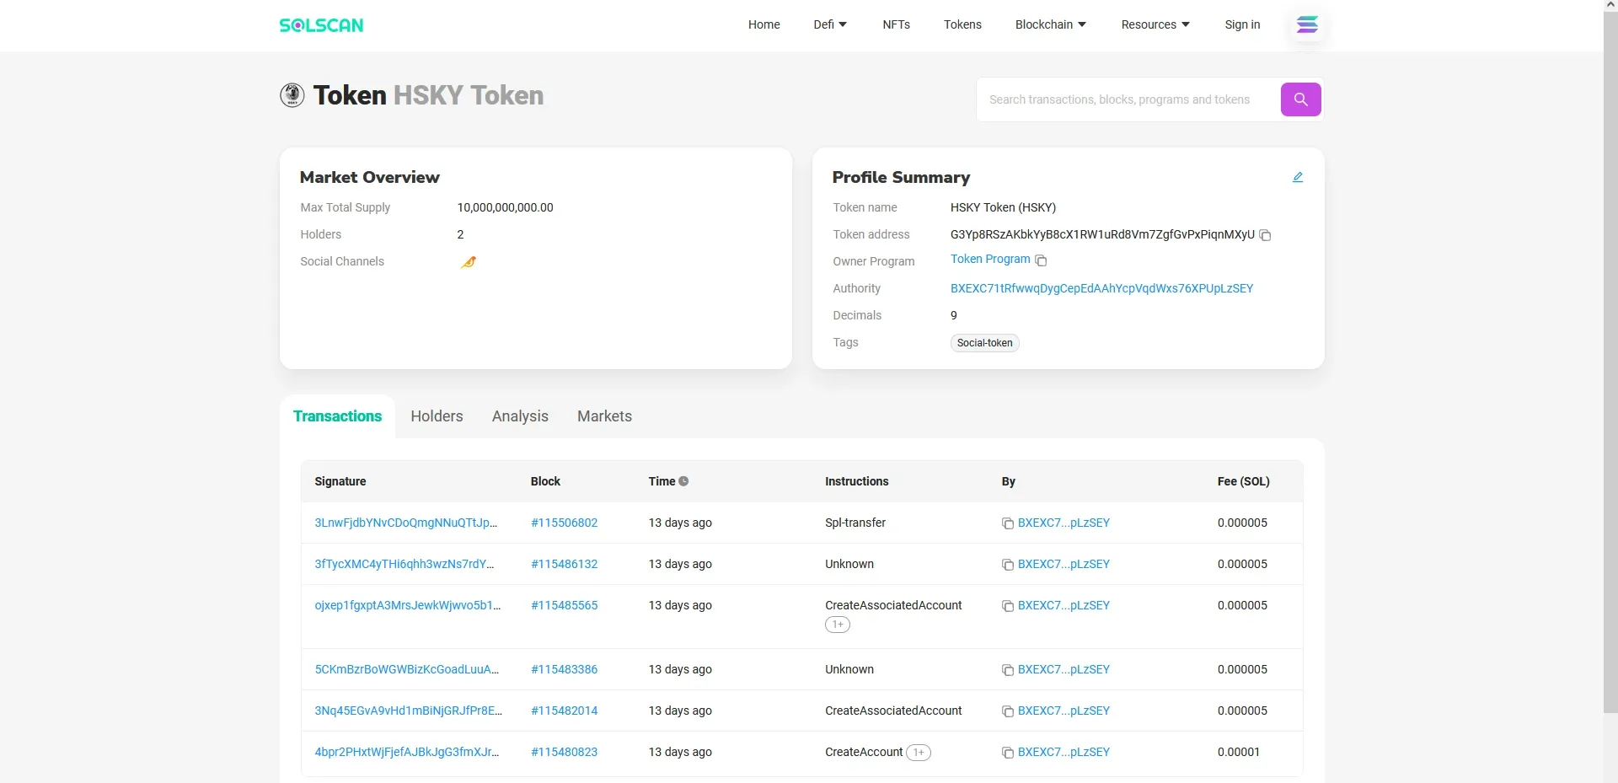The height and width of the screenshot is (783, 1618).
Task: Open signer BXEXC7...pLzSEY in Spl-transfer row
Action: [1063, 523]
